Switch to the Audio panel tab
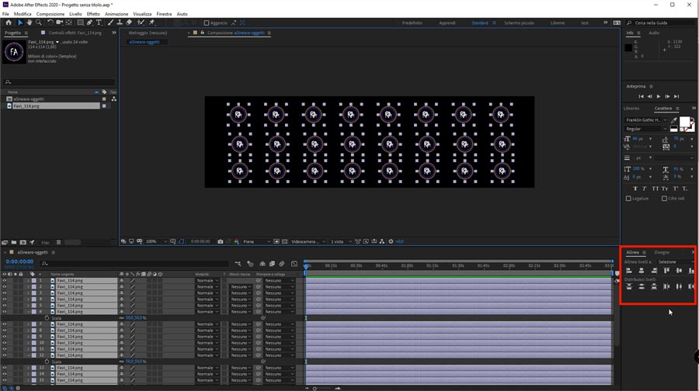 click(x=654, y=33)
